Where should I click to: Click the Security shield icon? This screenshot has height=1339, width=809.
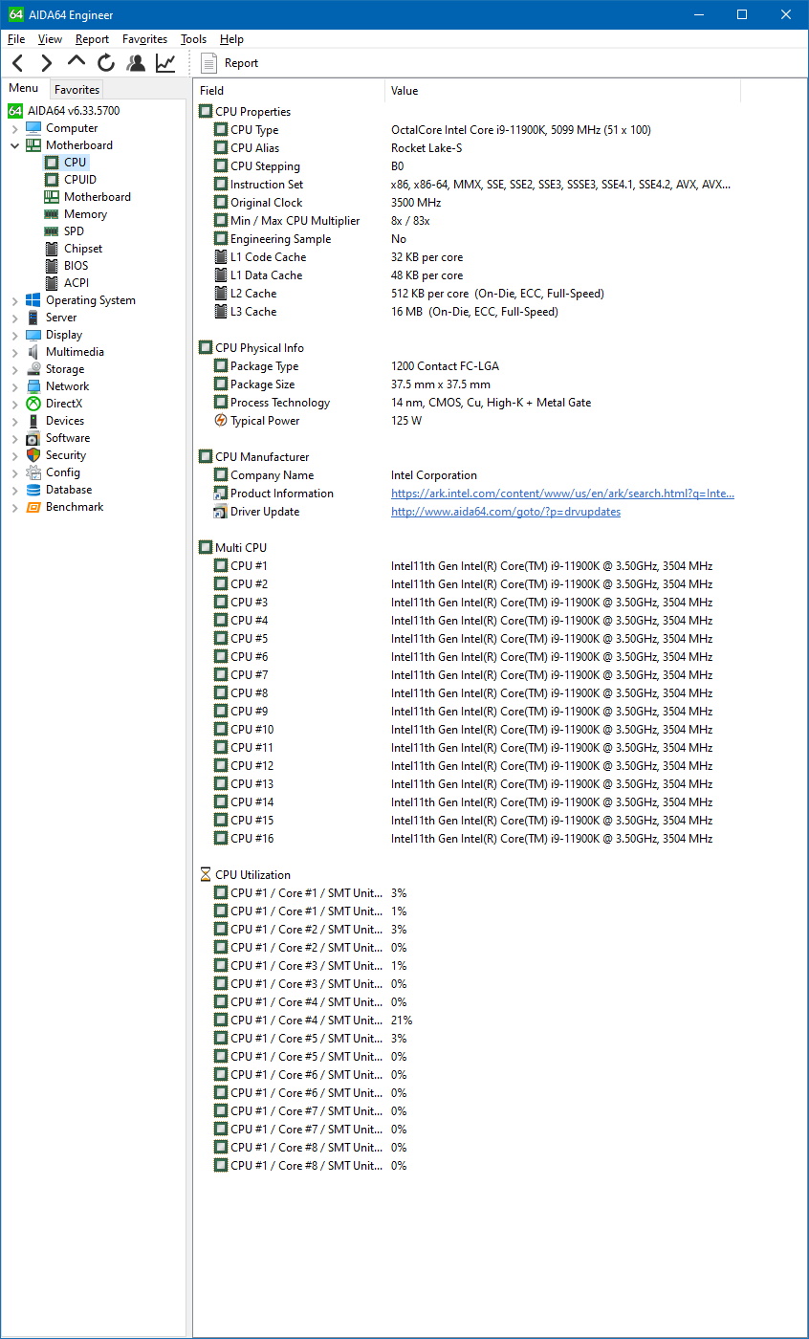(33, 455)
